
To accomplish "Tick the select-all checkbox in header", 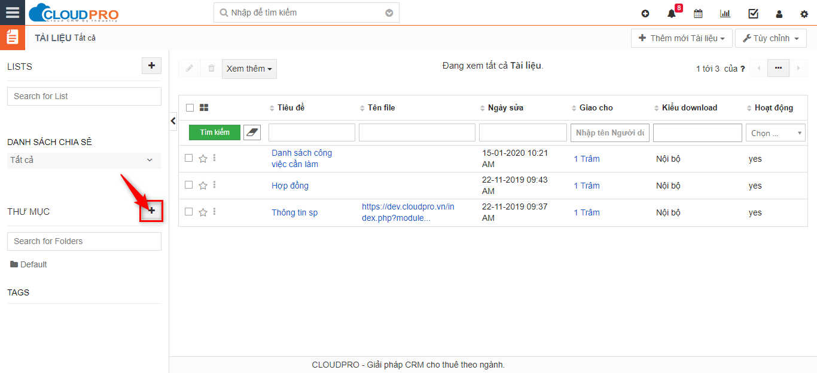I will pos(190,107).
